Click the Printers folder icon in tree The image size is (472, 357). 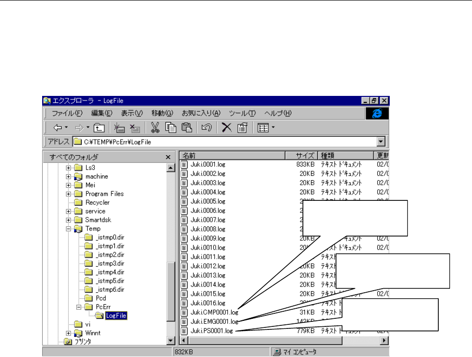[x=68, y=341]
